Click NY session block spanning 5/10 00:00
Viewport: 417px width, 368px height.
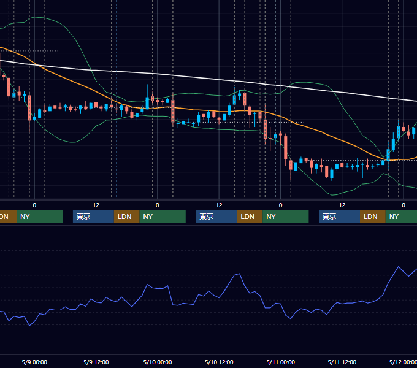point(163,217)
